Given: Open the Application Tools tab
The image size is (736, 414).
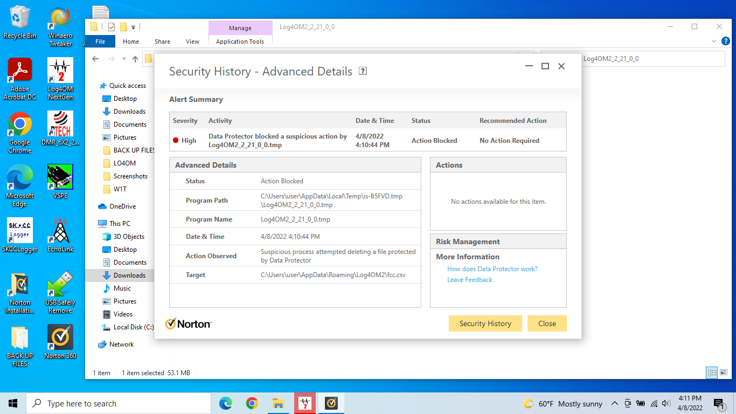Looking at the screenshot, I should [240, 42].
